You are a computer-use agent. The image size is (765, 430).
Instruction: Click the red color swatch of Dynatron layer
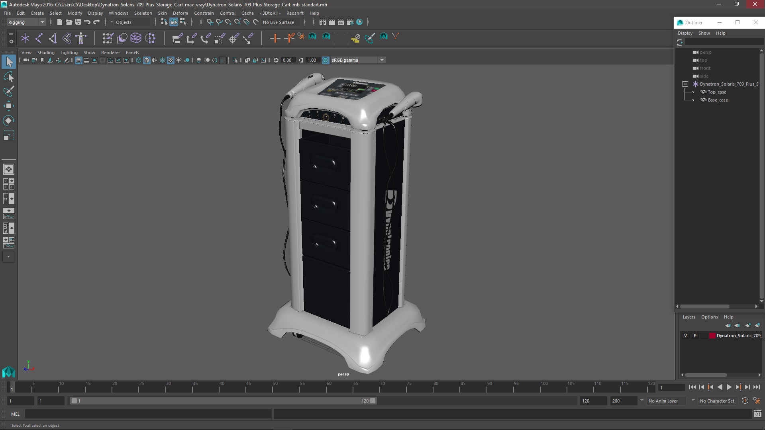[712, 336]
